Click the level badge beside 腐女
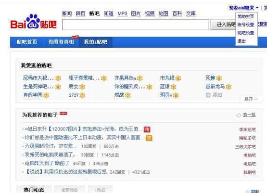This screenshot has height=193, width=267. pyautogui.click(x=82, y=87)
